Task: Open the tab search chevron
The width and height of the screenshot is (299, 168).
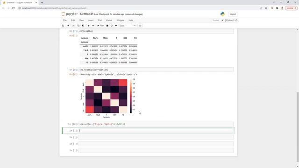Action: tap(274, 2)
